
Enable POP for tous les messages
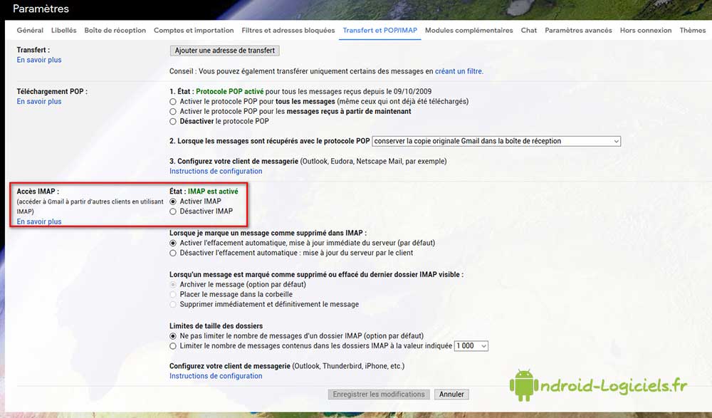(x=173, y=102)
